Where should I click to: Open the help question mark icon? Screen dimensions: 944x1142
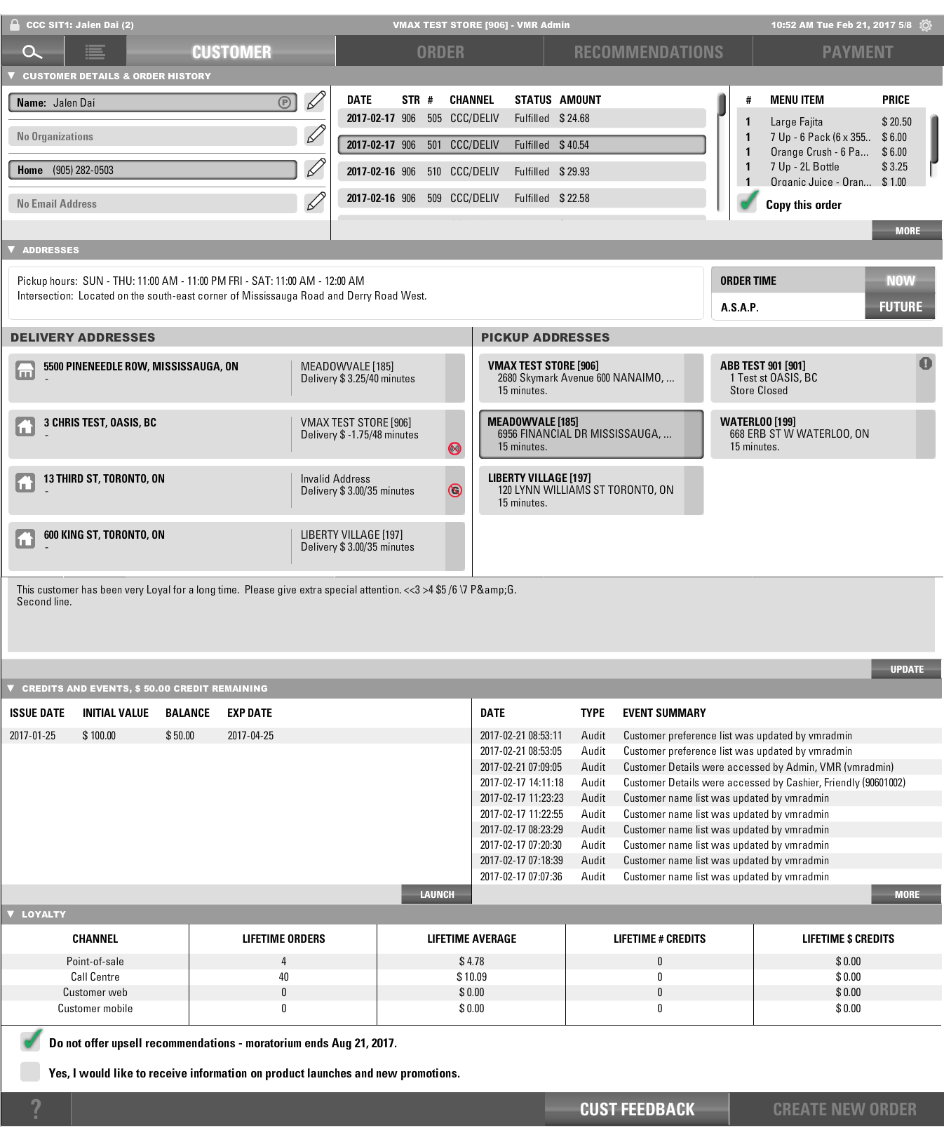(x=36, y=1109)
